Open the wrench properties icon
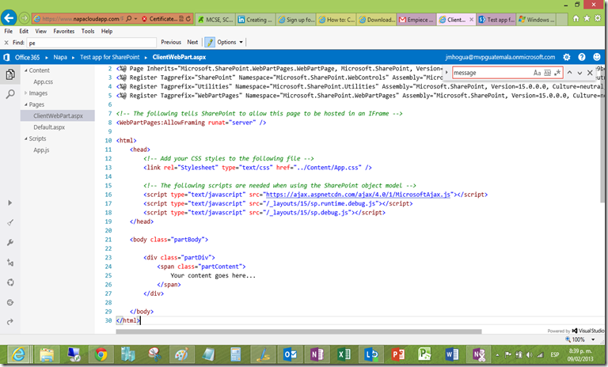This screenshot has width=608, height=367. pos(10,243)
